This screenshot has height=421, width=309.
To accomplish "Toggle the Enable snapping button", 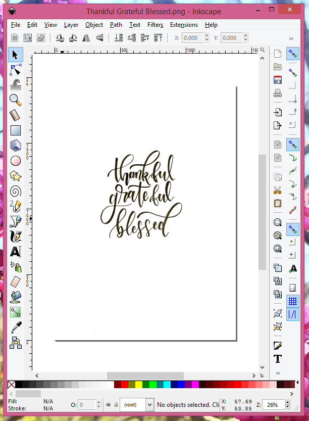I will [293, 54].
